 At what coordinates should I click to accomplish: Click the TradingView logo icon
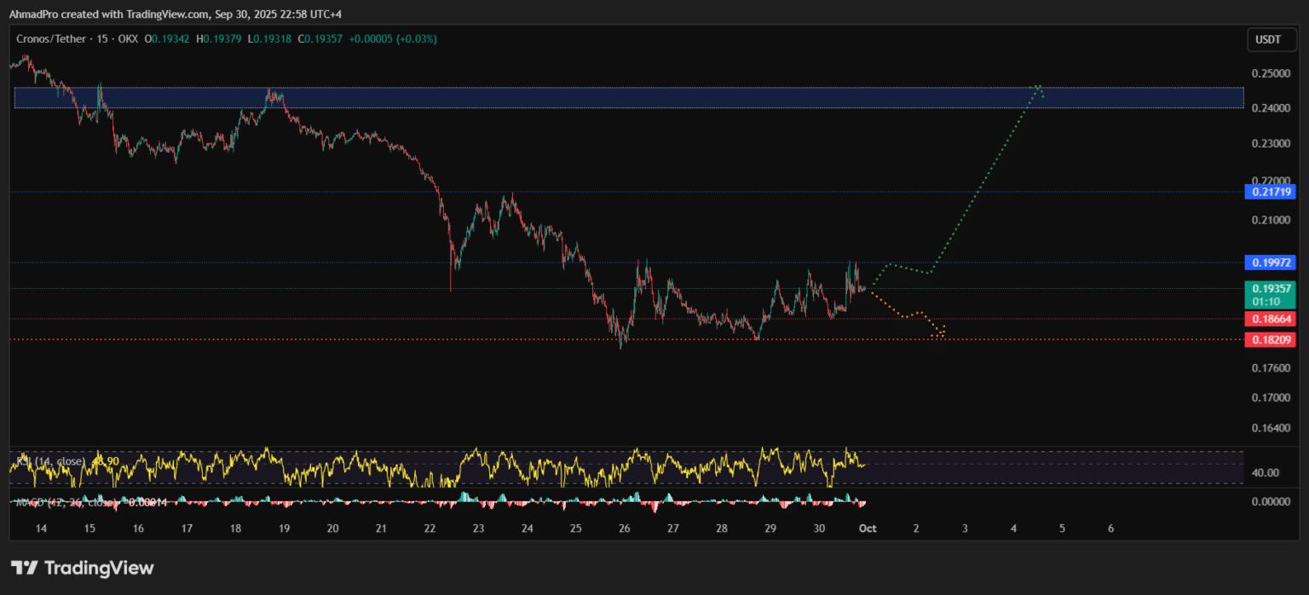coord(25,568)
